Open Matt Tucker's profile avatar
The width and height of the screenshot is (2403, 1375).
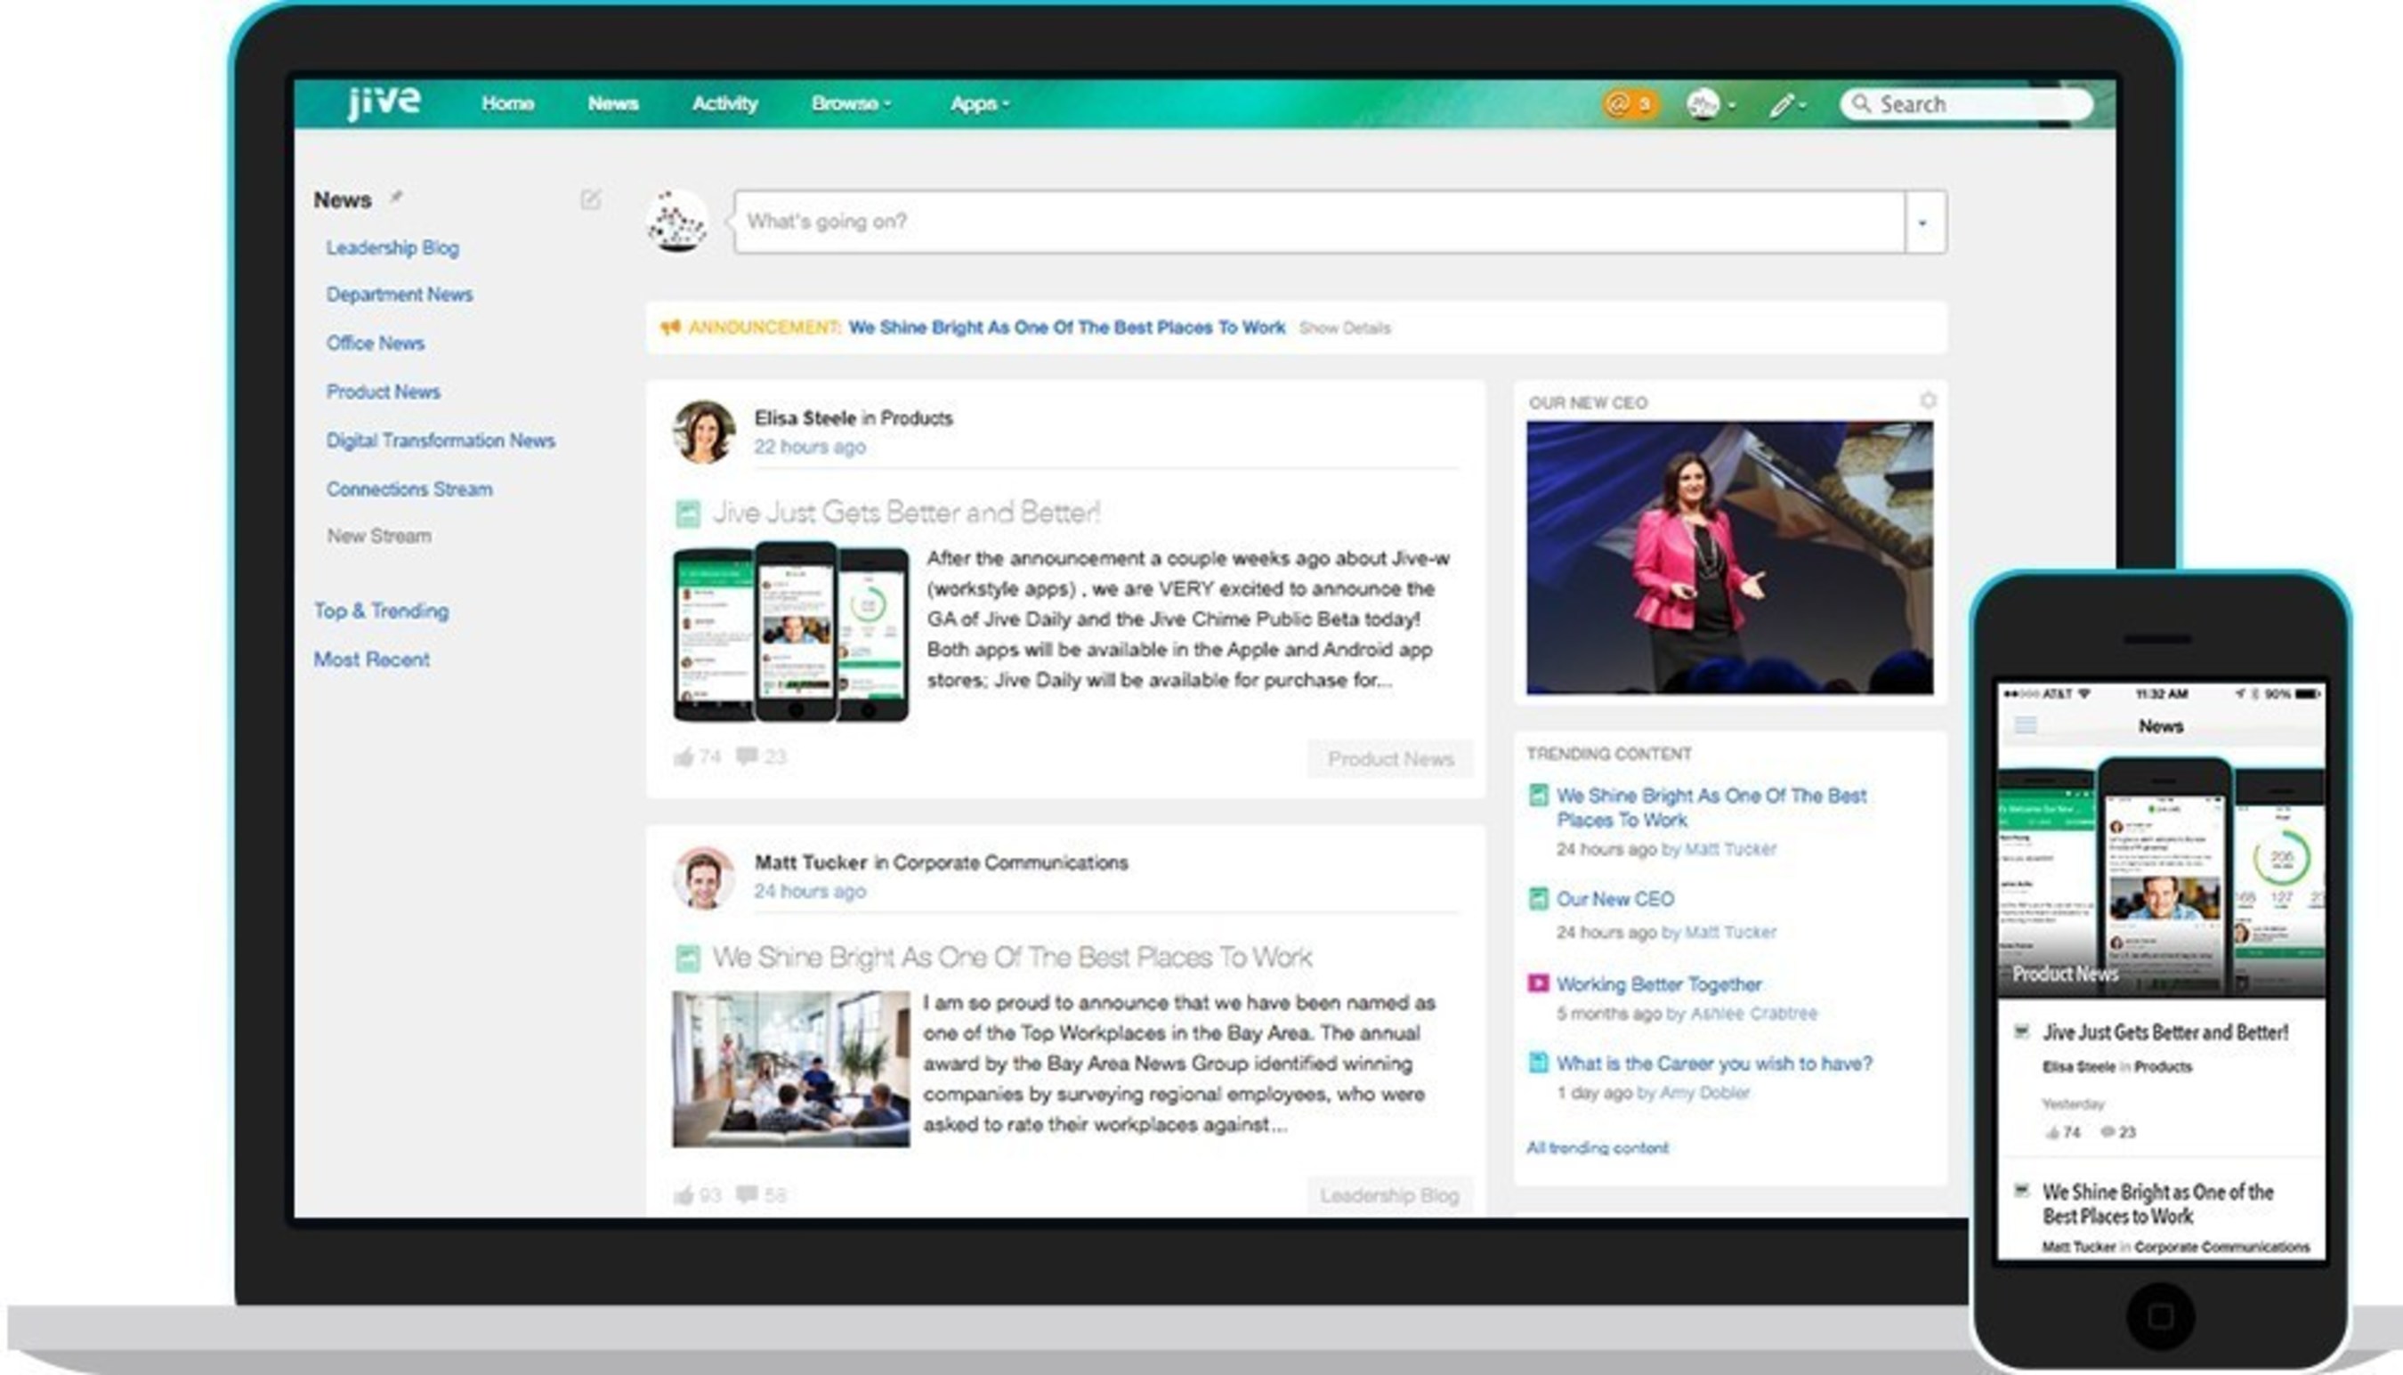[x=703, y=878]
